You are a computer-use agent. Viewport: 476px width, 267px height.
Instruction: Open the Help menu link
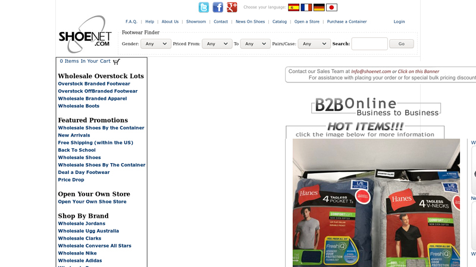click(x=150, y=21)
